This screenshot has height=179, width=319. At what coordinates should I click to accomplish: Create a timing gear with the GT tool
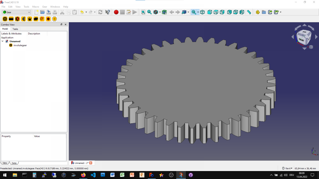pos(42,19)
